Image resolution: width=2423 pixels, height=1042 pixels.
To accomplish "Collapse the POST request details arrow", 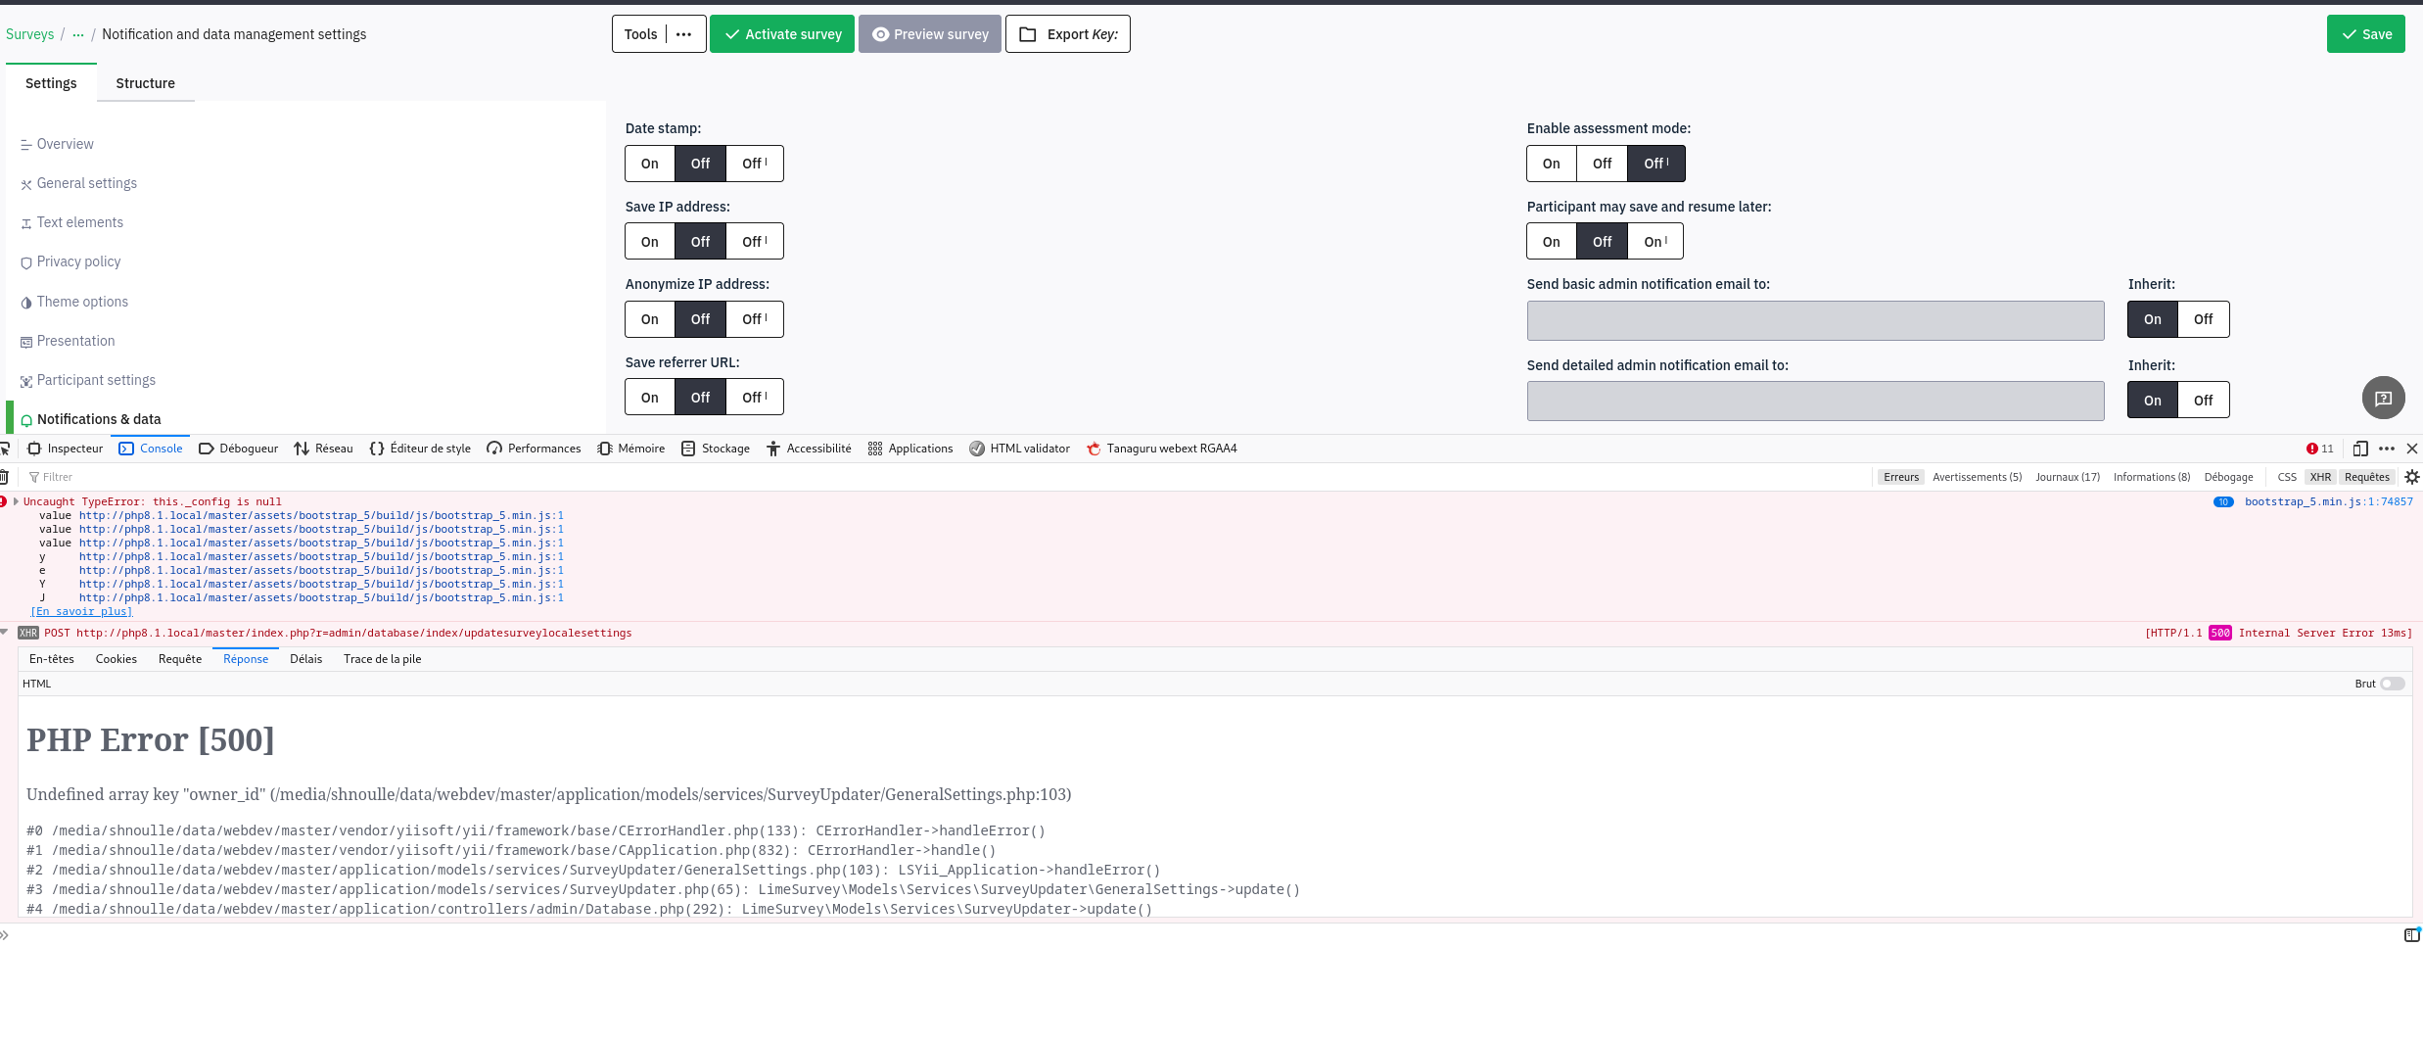I will point(5,633).
